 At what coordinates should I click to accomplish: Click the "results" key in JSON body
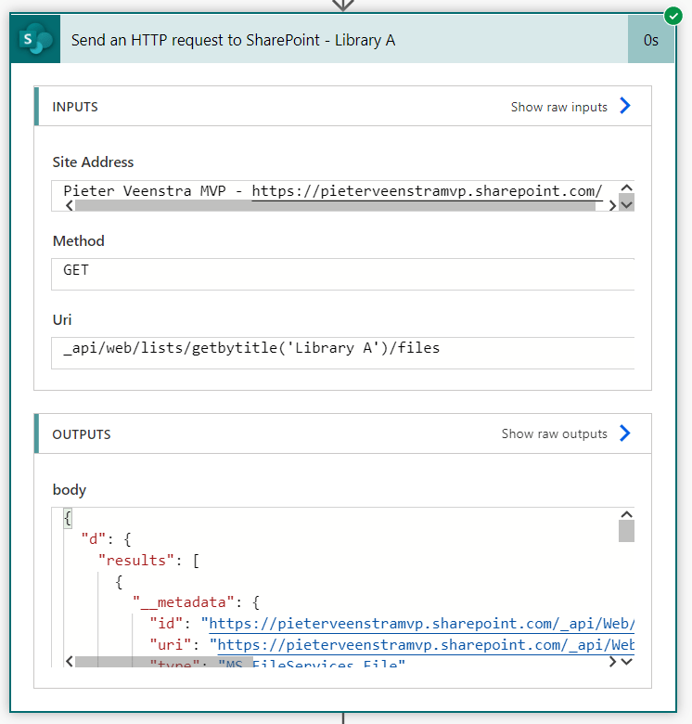136,561
